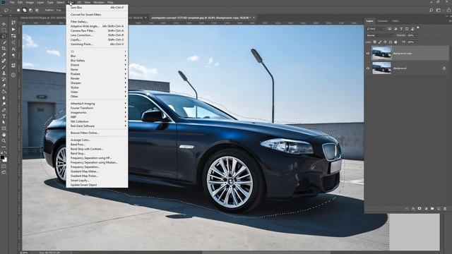Viewport: 452px width, 254px height.
Task: Swap foreground and background colors icon
Action: pyautogui.click(x=6, y=152)
